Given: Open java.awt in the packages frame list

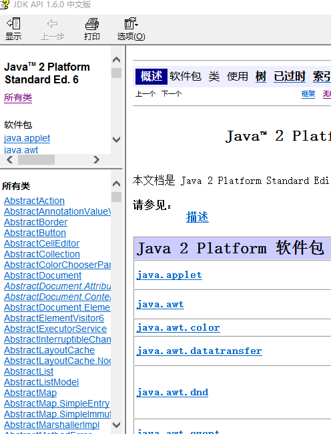Looking at the screenshot, I should 21,150.
